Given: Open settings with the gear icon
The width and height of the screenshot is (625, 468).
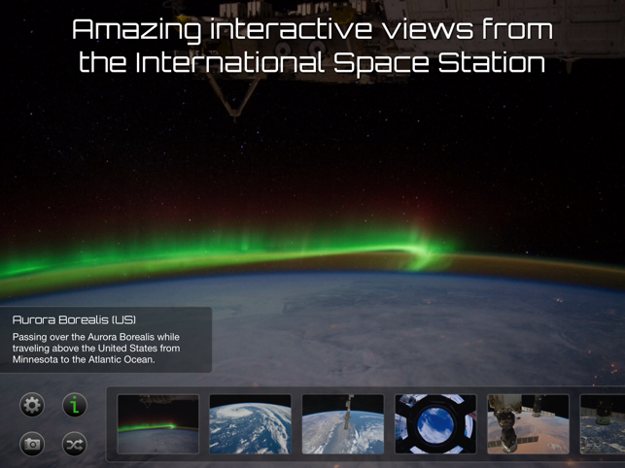Looking at the screenshot, I should click(x=32, y=405).
